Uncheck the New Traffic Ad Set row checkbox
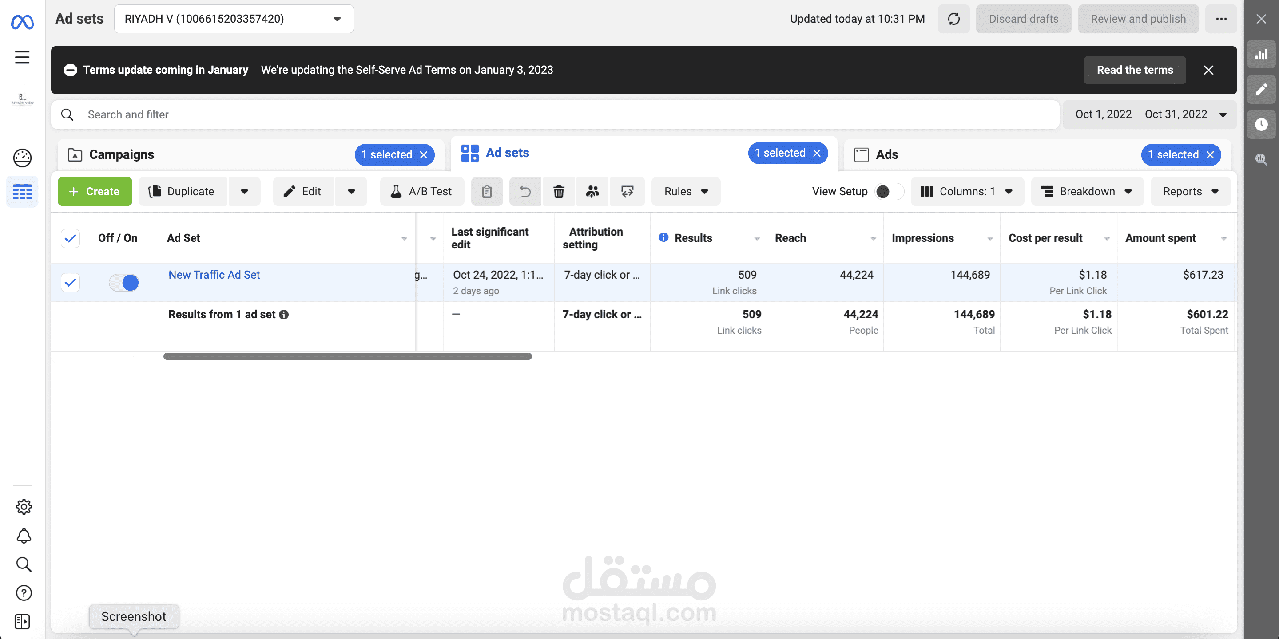1279x639 pixels. (x=71, y=282)
